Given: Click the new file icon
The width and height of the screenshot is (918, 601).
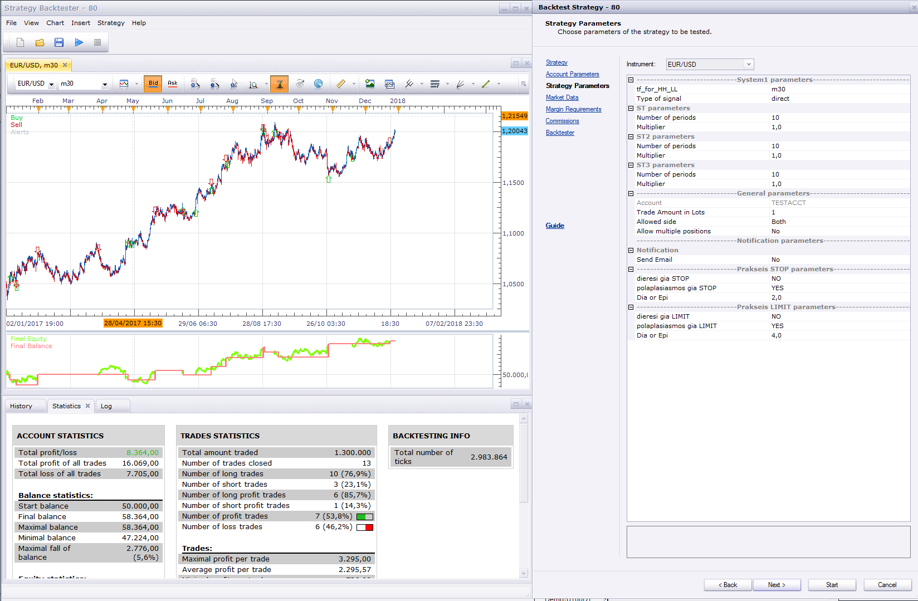Looking at the screenshot, I should coord(21,42).
